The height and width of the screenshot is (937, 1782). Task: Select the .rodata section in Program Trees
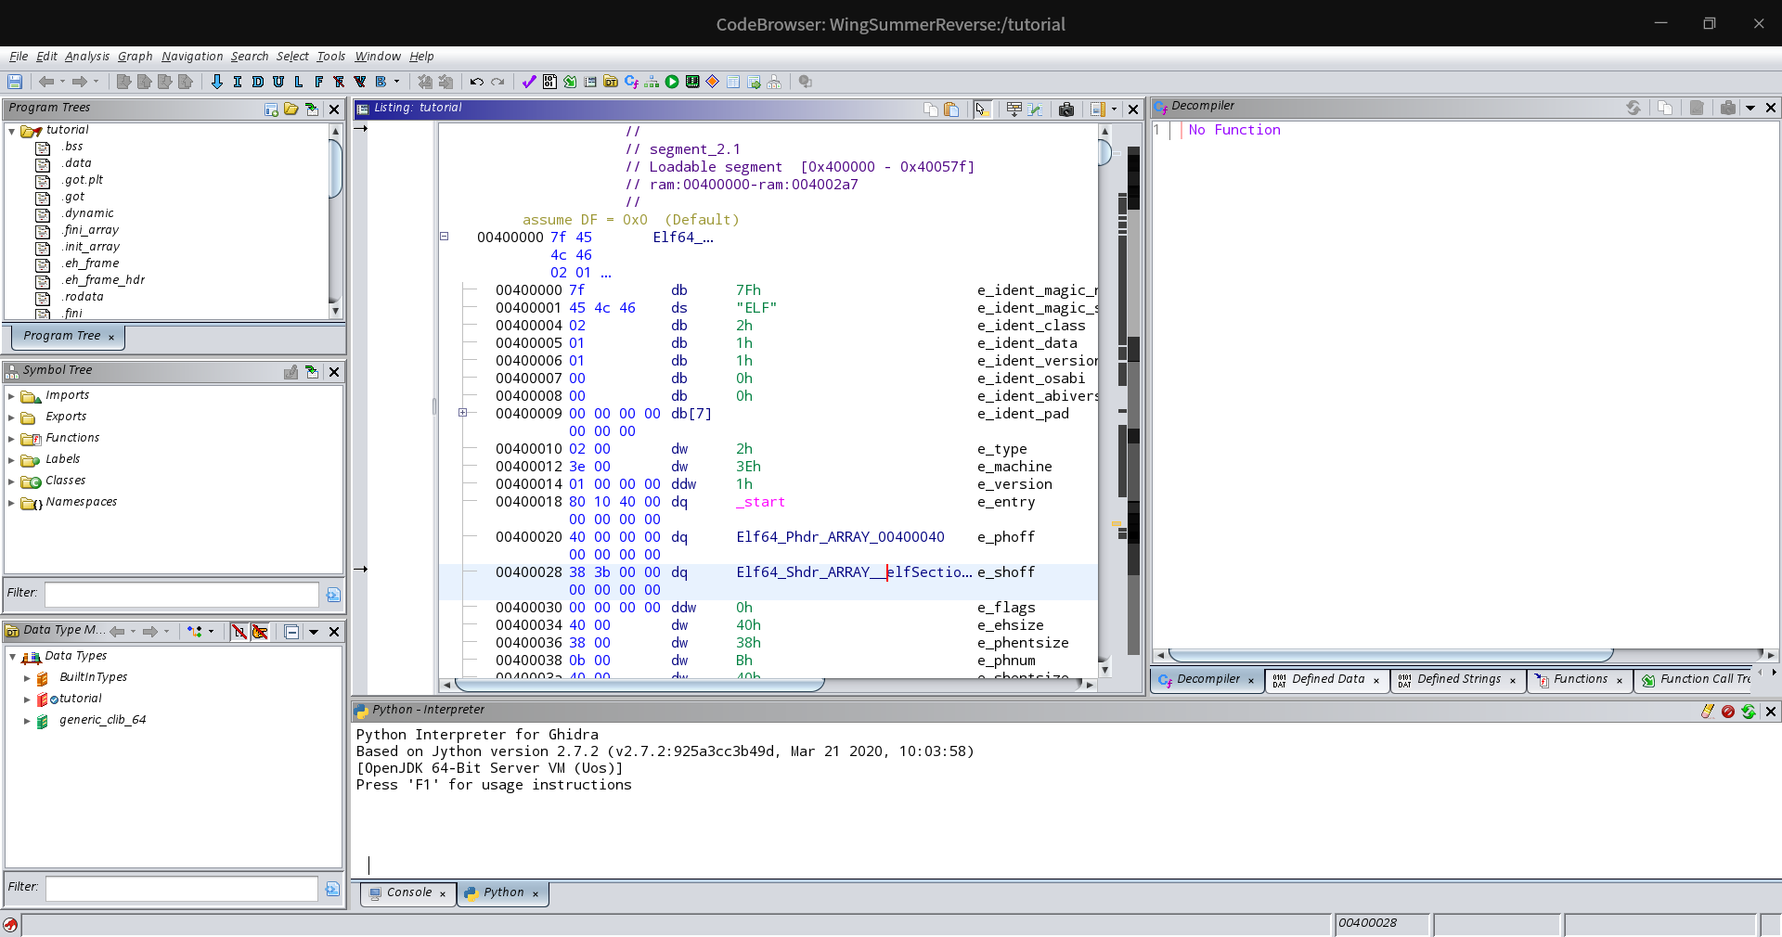(x=83, y=297)
